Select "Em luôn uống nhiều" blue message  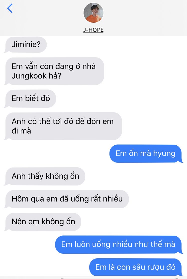(x=118, y=244)
